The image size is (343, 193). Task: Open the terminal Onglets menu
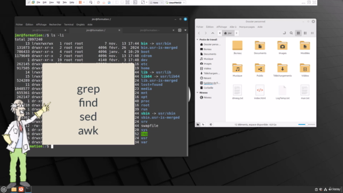click(x=80, y=25)
